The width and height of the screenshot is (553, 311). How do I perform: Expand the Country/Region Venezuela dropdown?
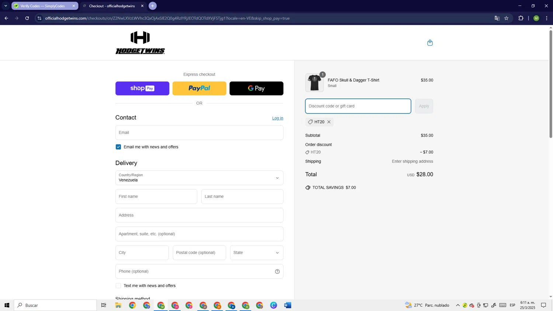click(x=199, y=178)
